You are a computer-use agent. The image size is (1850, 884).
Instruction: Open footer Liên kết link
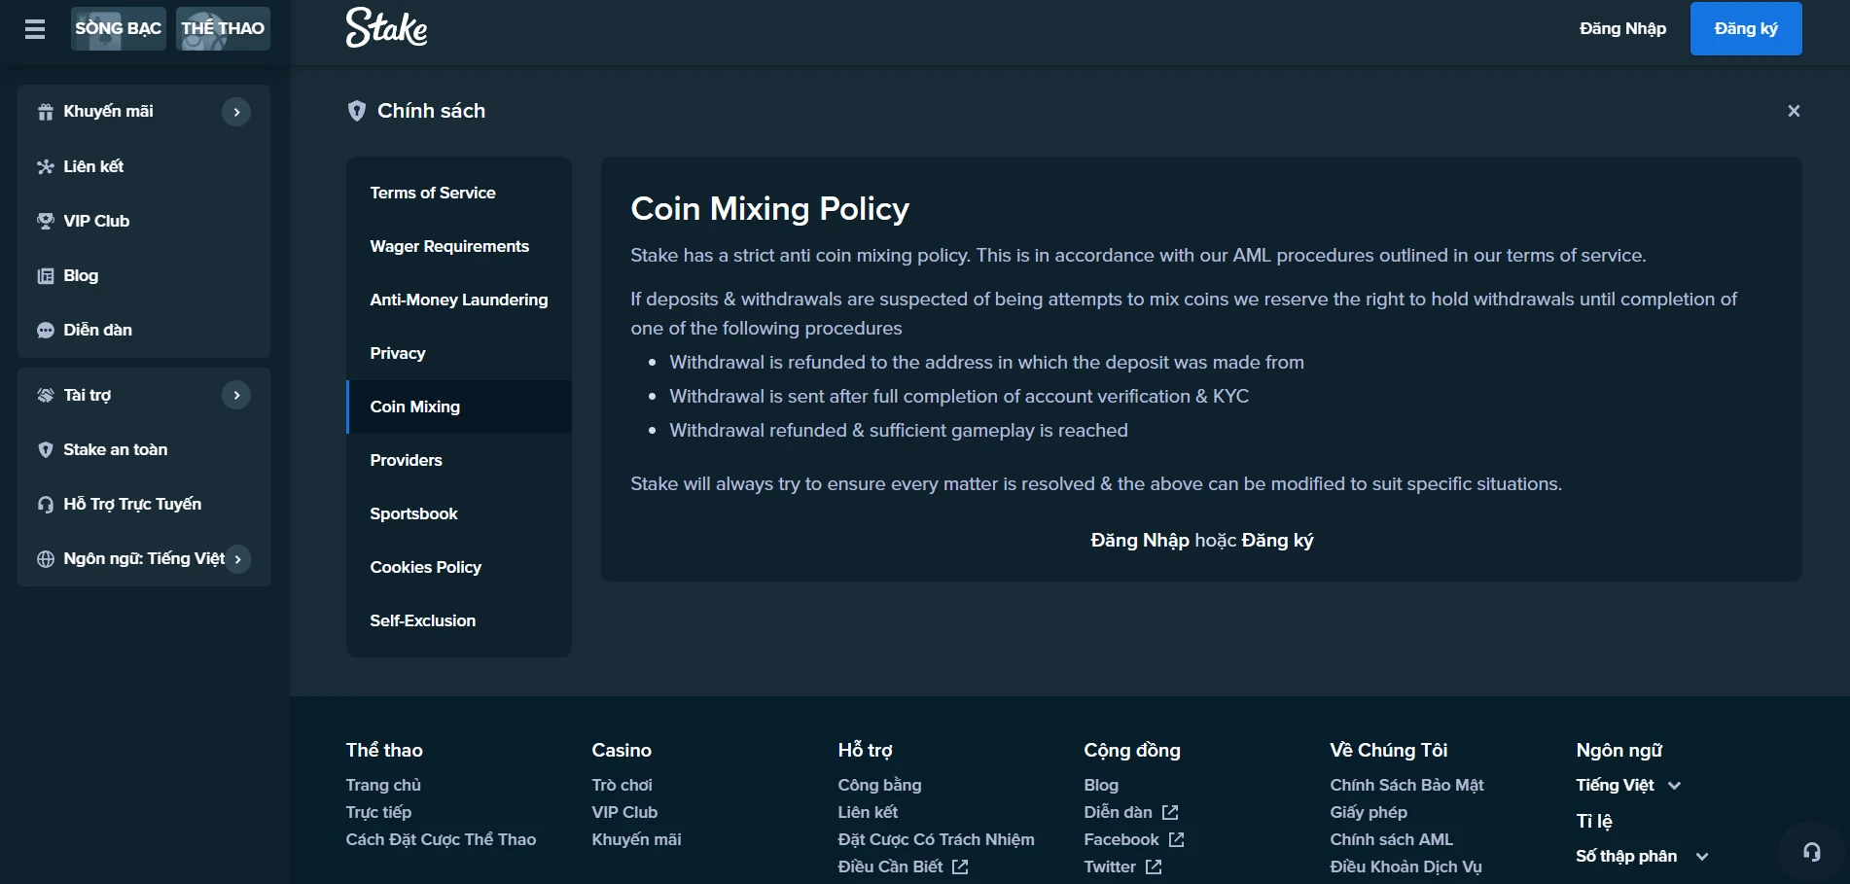868,812
